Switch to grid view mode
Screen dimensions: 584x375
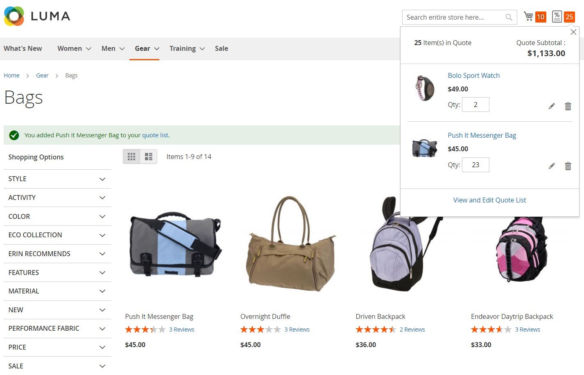pyautogui.click(x=131, y=157)
